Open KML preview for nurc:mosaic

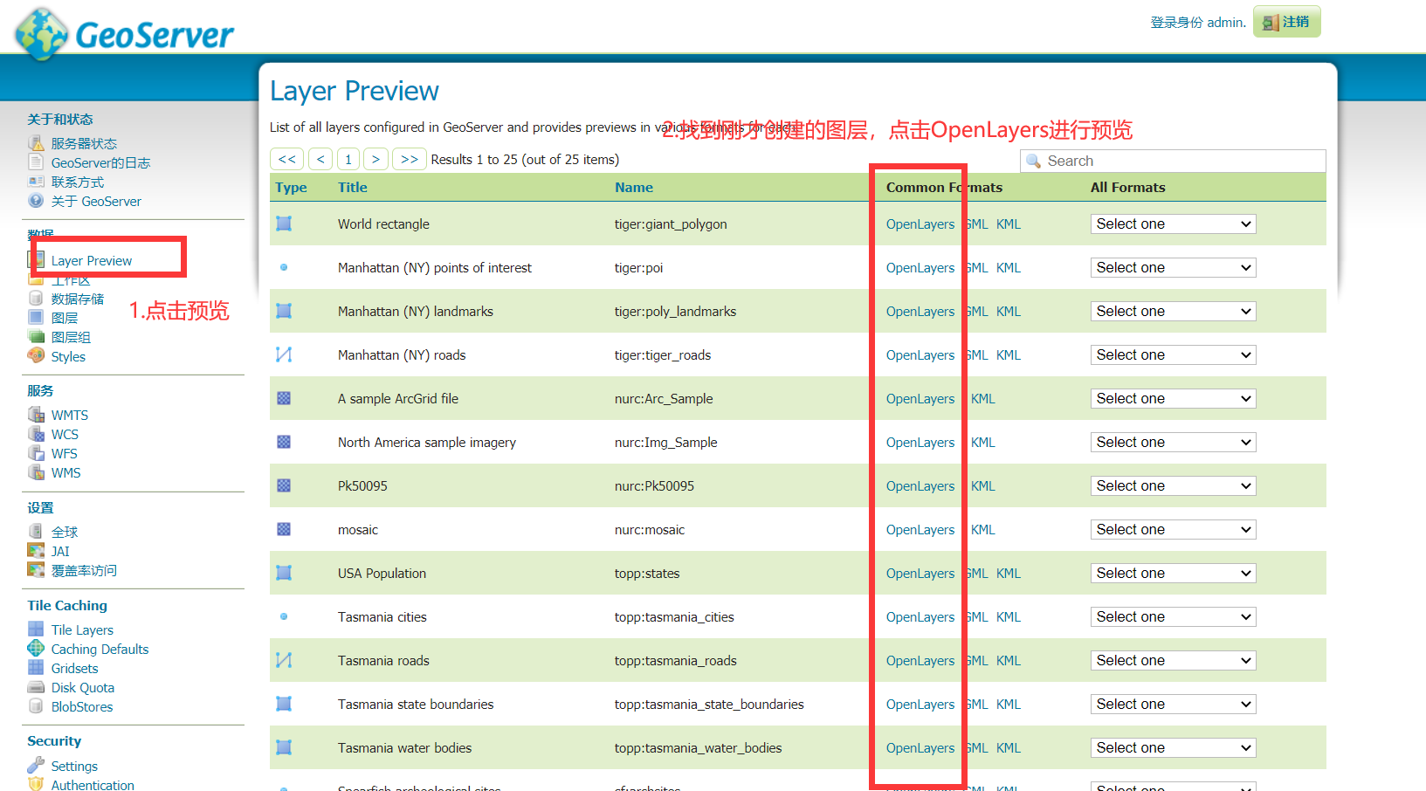(x=983, y=529)
